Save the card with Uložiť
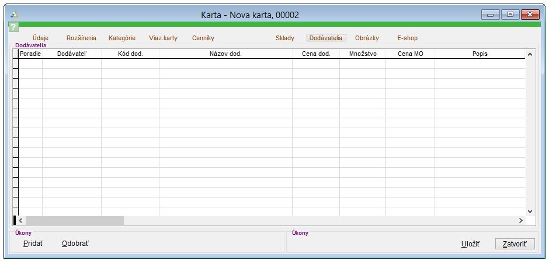Viewport: 549px width, 261px height. (470, 244)
